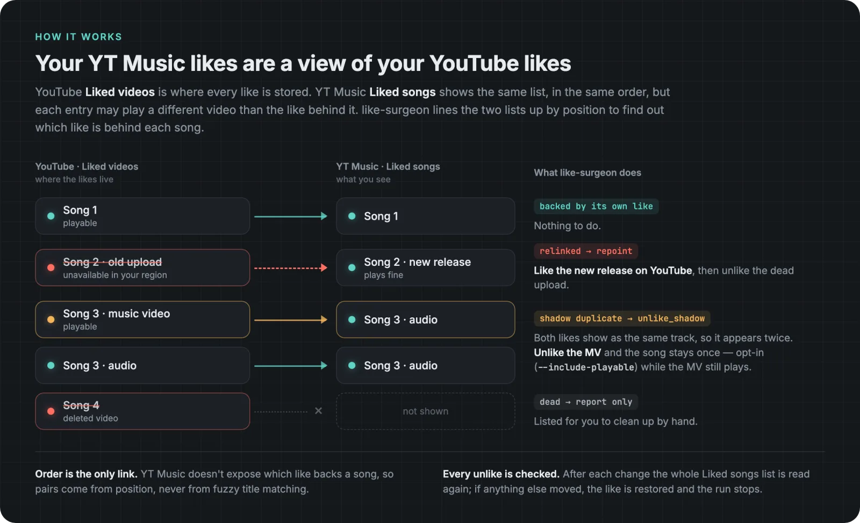This screenshot has width=860, height=523.
Task: Click the 'Nothing to do.' text
Action: pos(567,226)
